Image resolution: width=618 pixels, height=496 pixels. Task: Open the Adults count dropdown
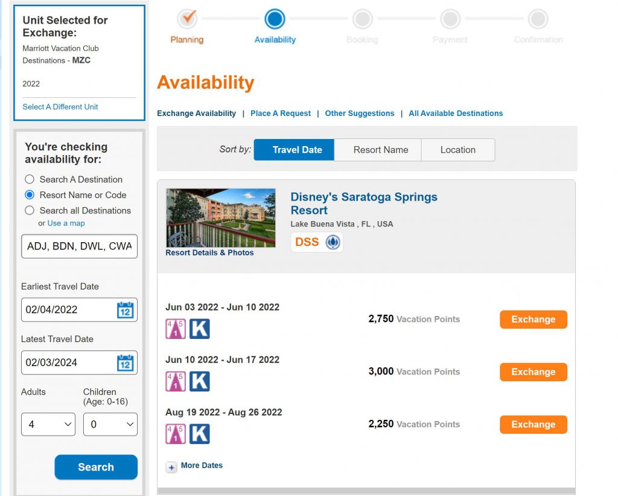tap(48, 424)
